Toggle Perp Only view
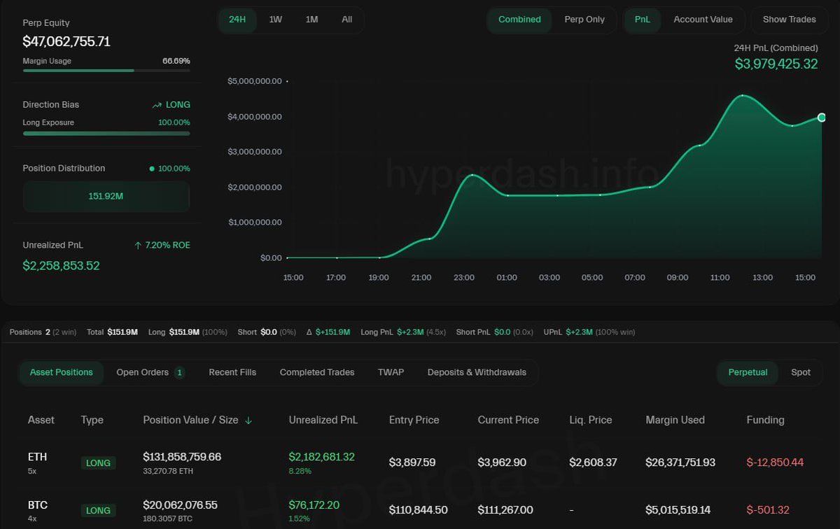 tap(584, 20)
